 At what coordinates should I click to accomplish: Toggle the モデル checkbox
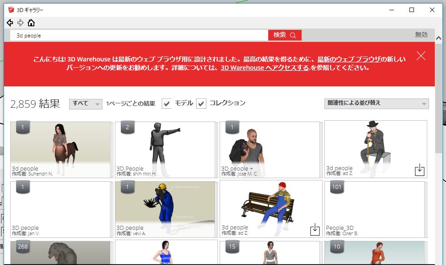coord(167,103)
